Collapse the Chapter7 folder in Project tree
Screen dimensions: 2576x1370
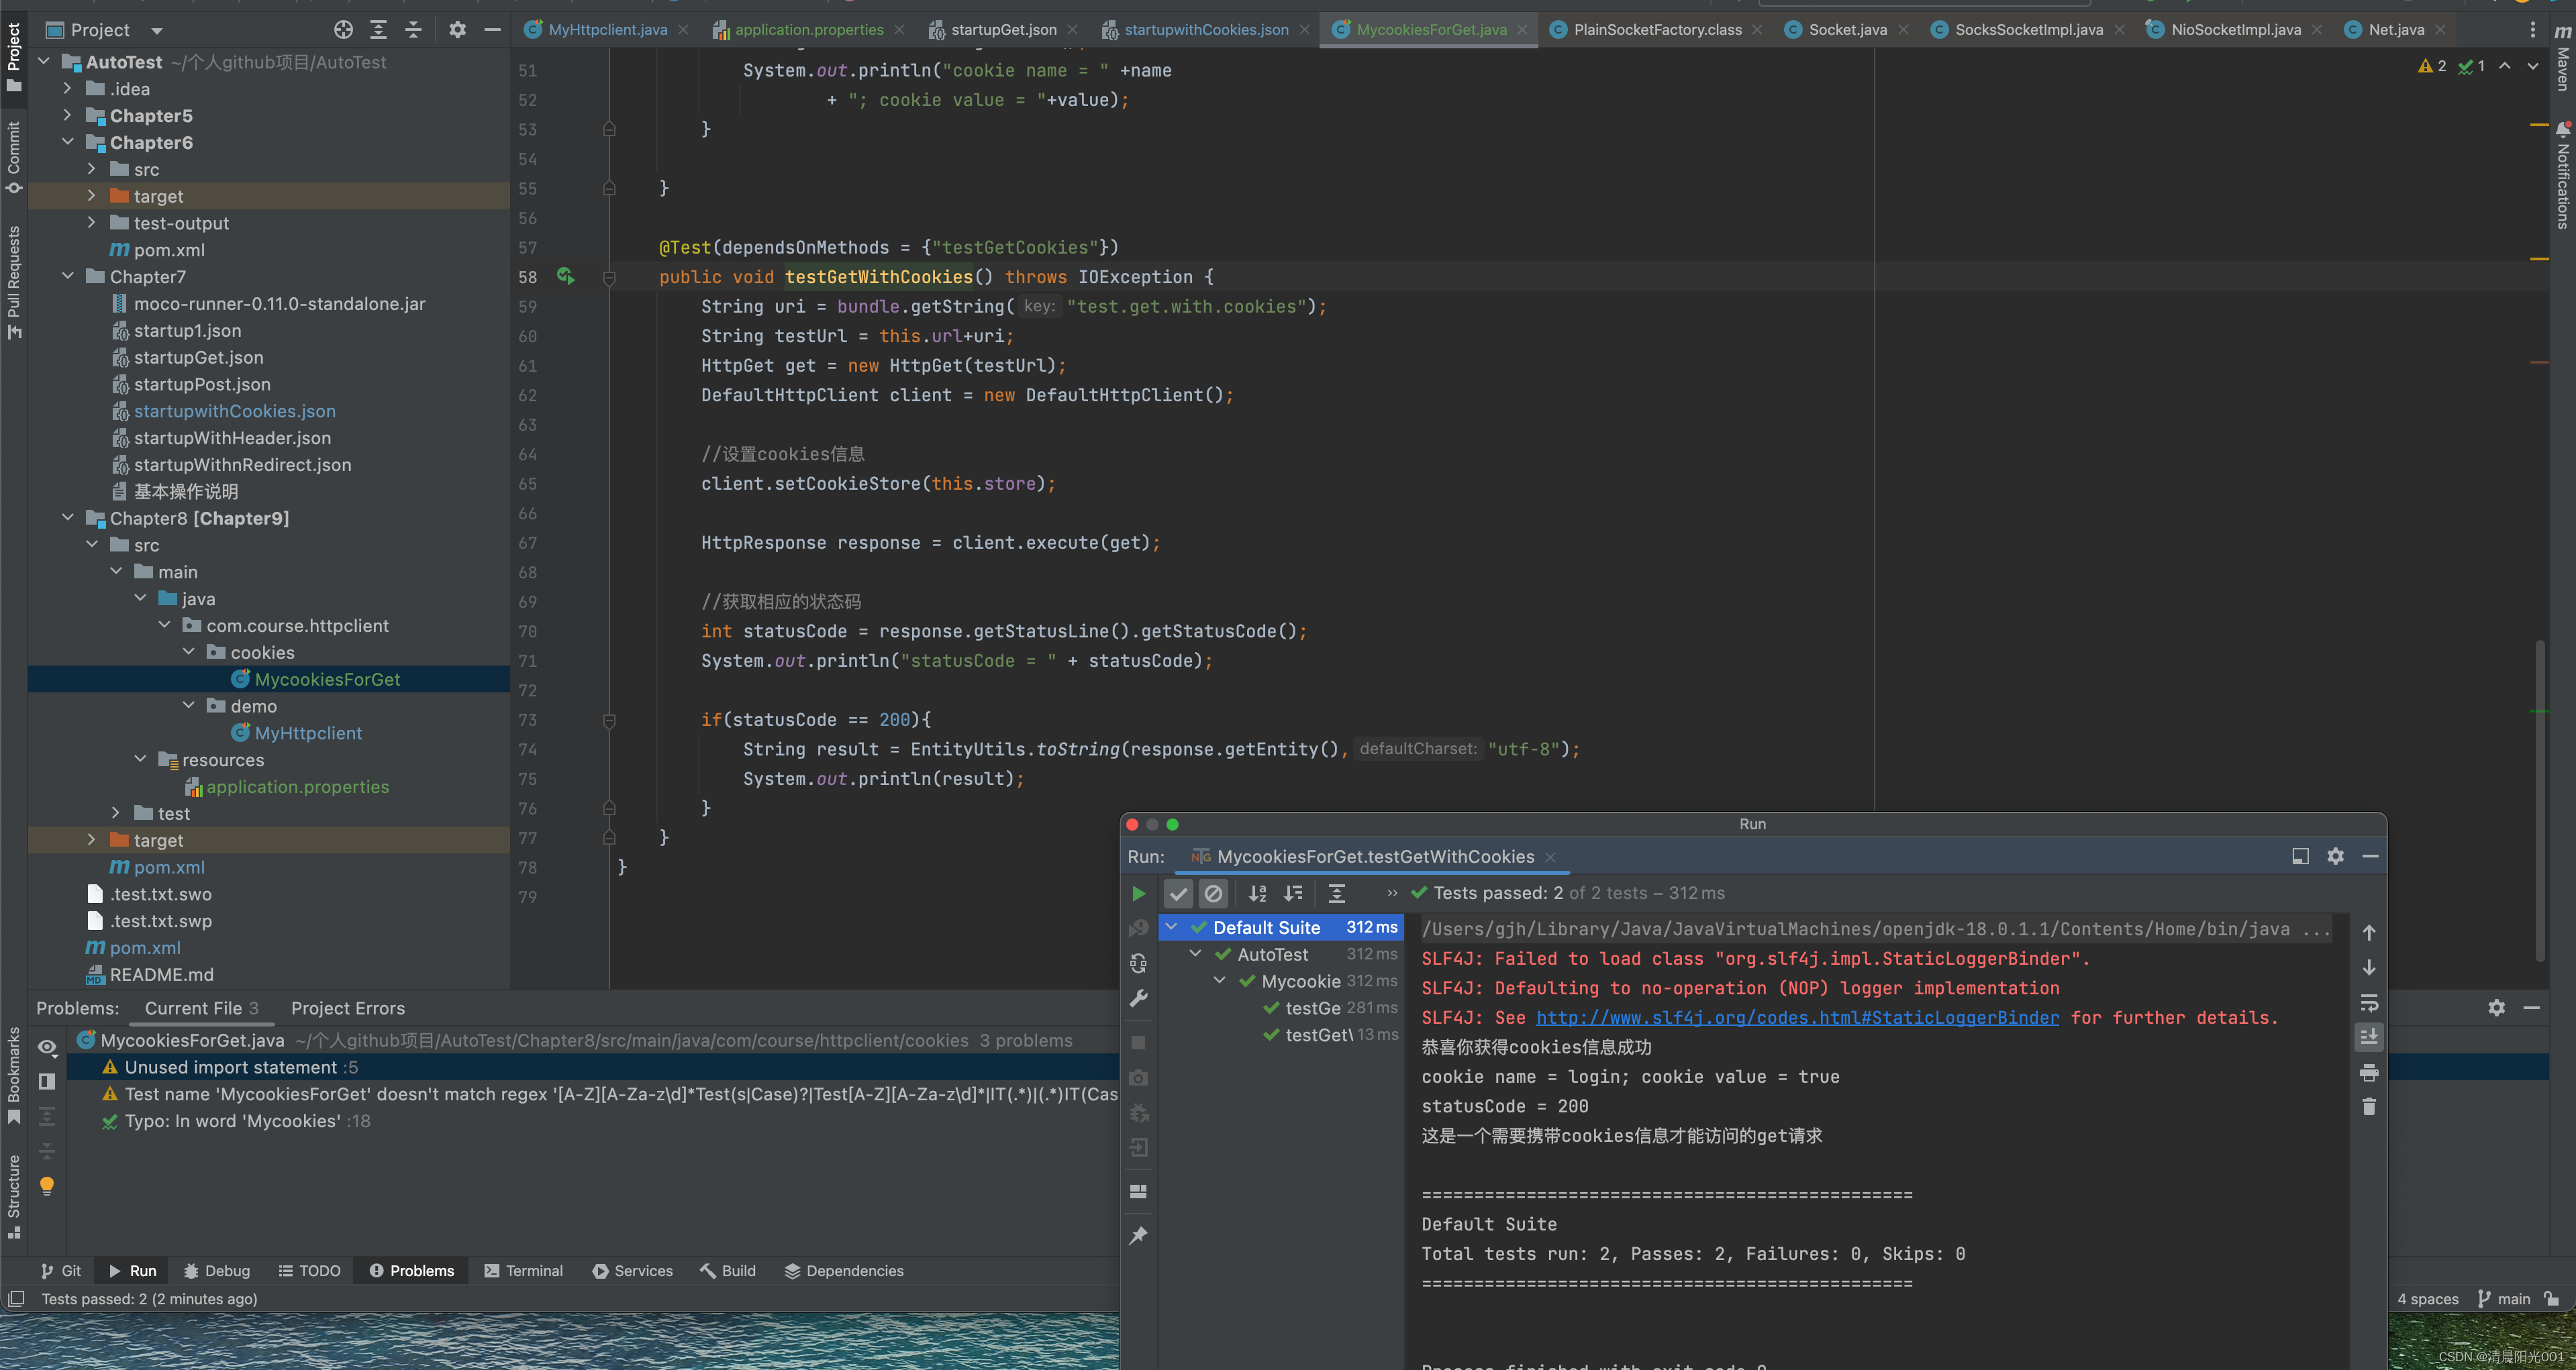click(68, 276)
